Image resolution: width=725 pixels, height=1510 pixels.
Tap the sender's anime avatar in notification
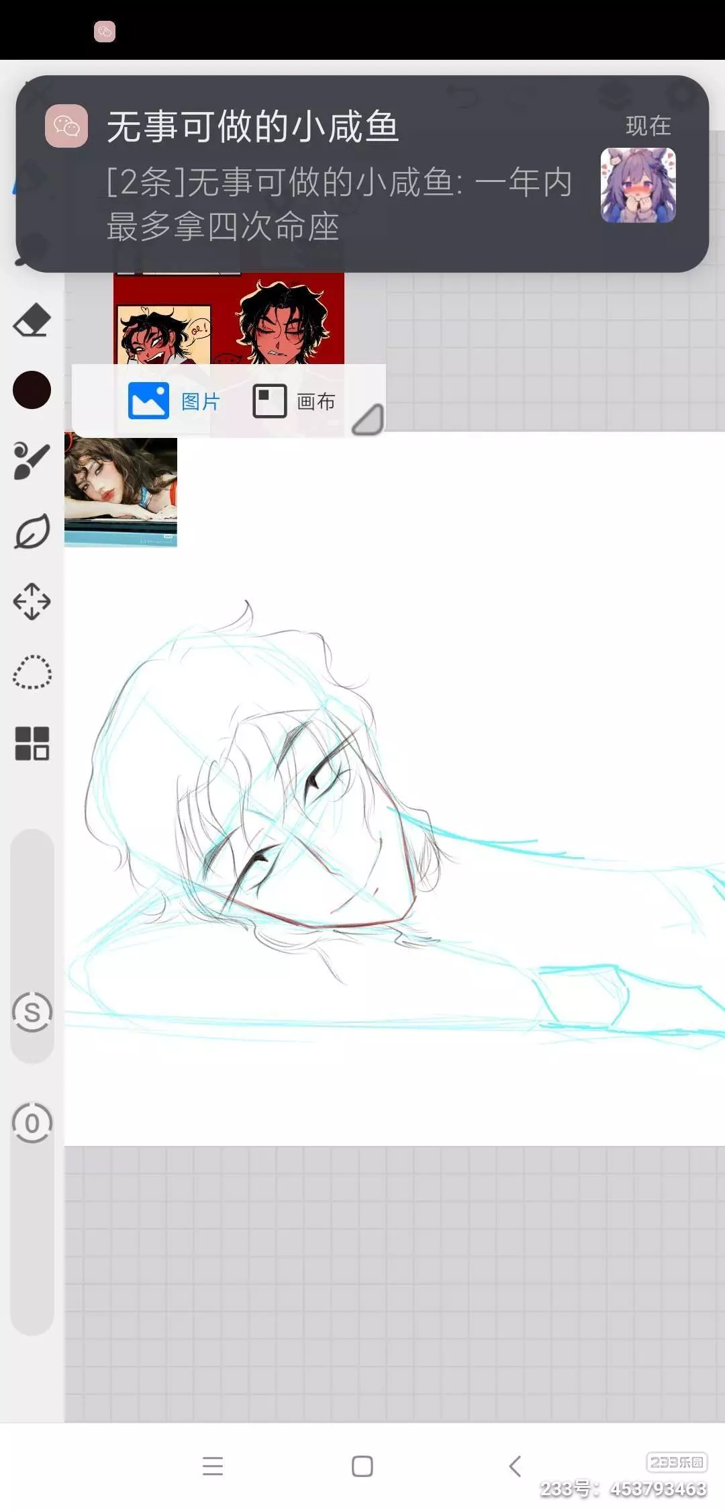[x=638, y=185]
